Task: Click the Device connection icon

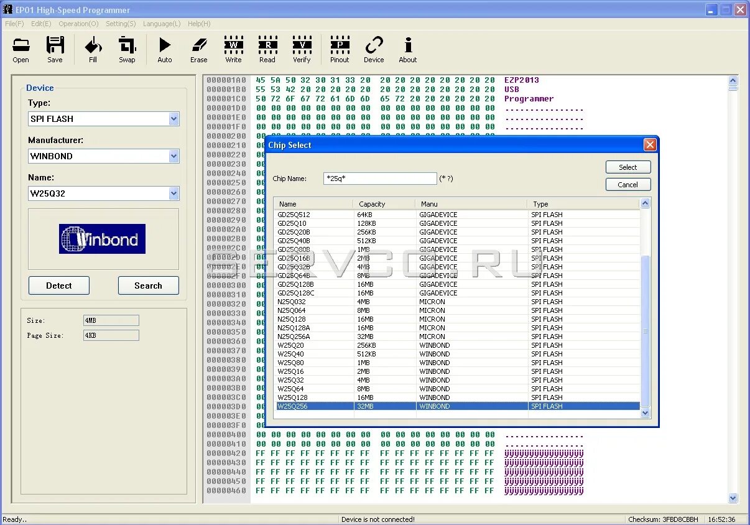Action: coord(374,49)
